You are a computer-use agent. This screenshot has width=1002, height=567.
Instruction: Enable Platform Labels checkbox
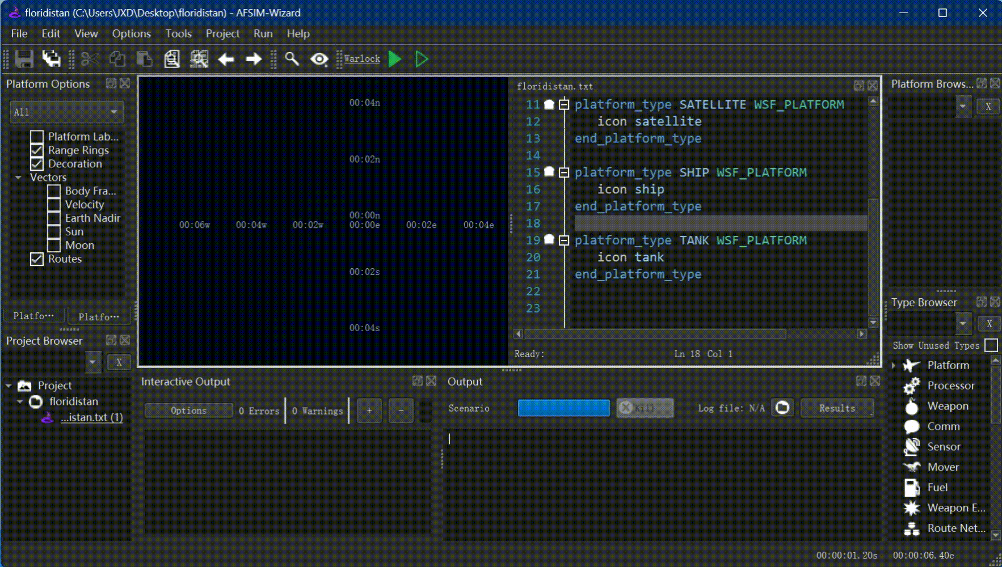37,137
